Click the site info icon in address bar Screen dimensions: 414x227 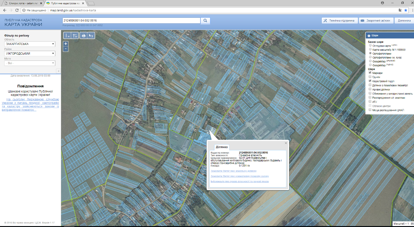(x=24, y=10)
